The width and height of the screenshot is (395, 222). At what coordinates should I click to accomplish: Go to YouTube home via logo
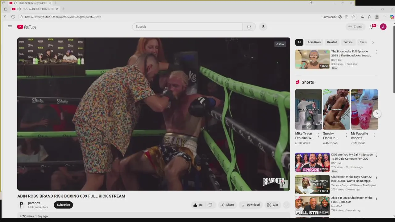click(27, 27)
